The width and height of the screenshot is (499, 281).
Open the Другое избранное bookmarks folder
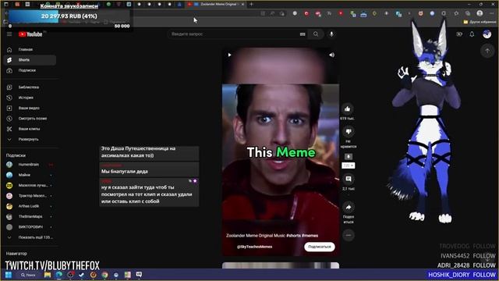[480, 22]
